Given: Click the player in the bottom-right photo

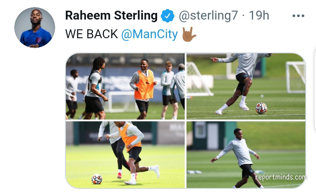Looking at the screenshot, I should (240, 158).
